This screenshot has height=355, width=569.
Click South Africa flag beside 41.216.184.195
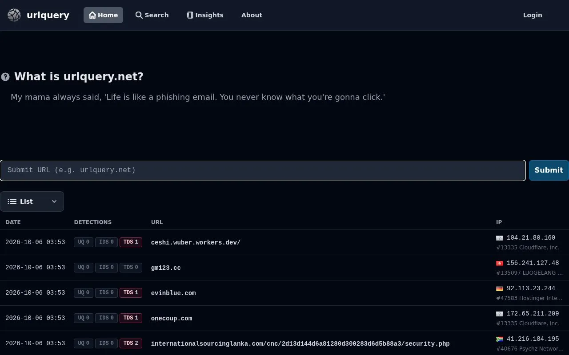(x=500, y=339)
